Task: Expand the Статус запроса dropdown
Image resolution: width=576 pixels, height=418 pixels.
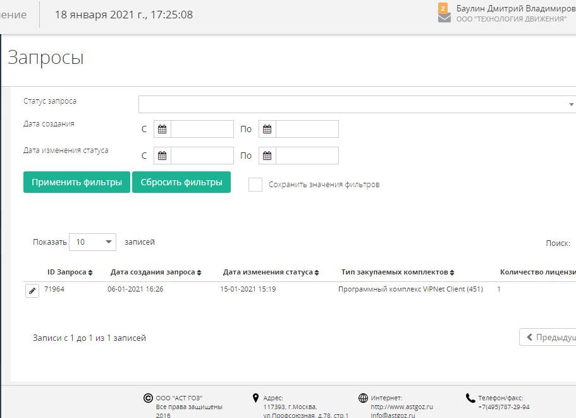Action: [357, 104]
